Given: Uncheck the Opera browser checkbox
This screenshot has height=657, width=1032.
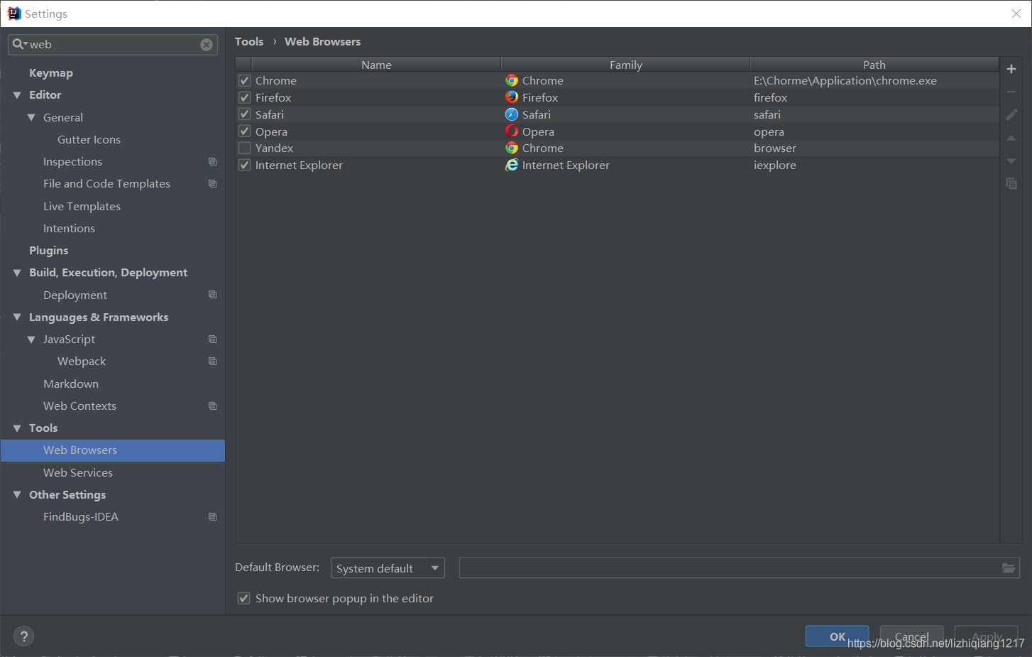Looking at the screenshot, I should [245, 131].
